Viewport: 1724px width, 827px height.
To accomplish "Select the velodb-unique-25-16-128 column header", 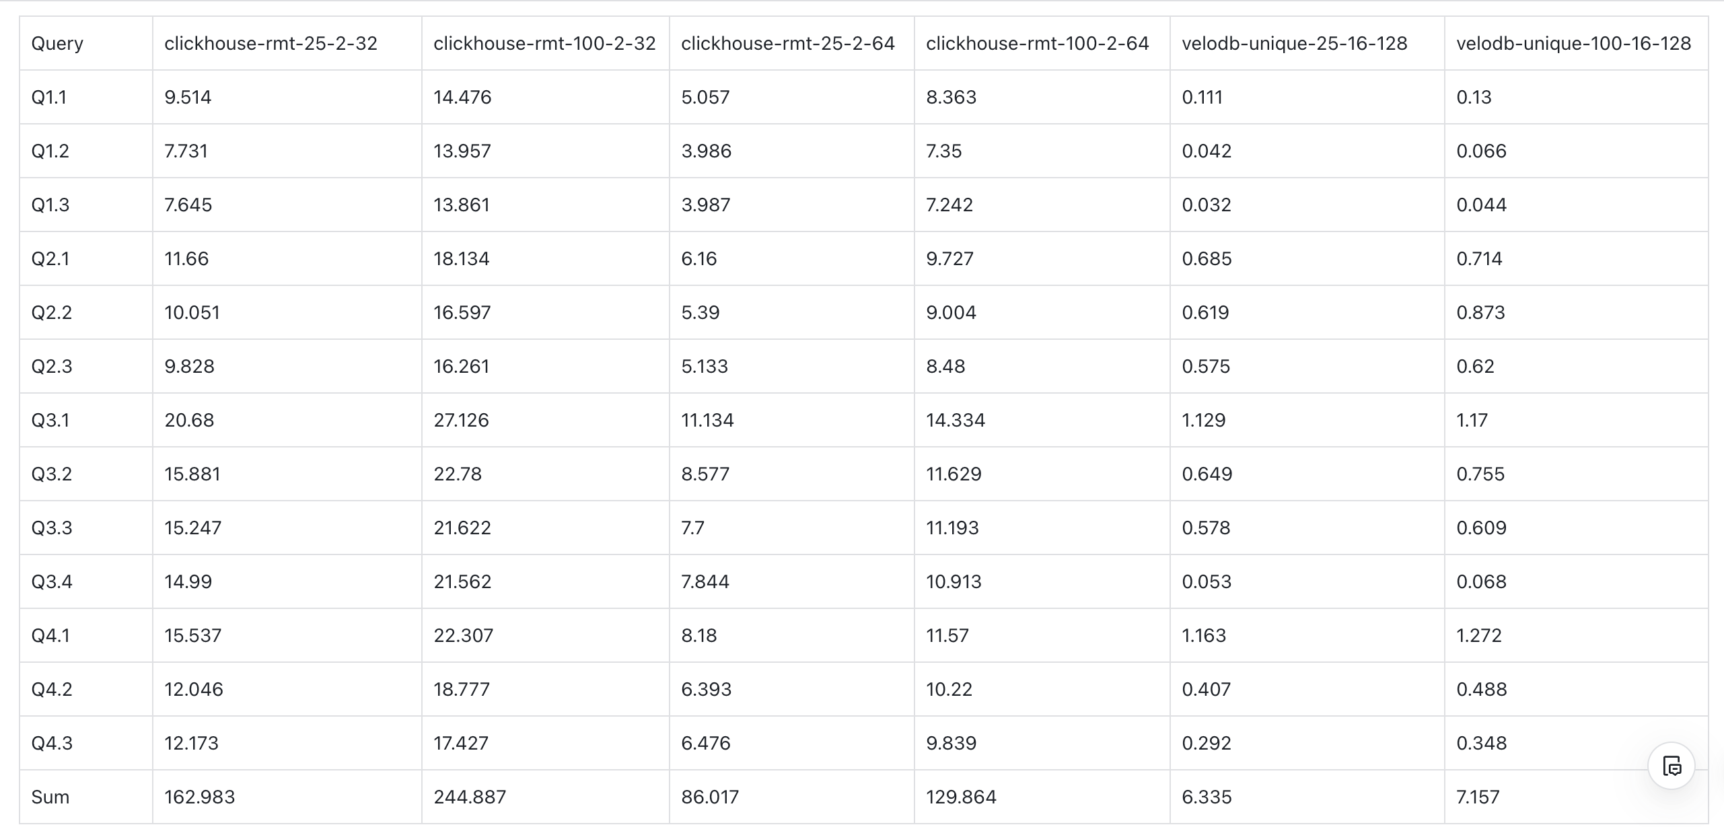I will click(1295, 44).
